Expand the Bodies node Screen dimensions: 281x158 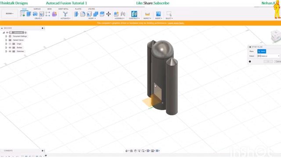[x=6, y=48]
